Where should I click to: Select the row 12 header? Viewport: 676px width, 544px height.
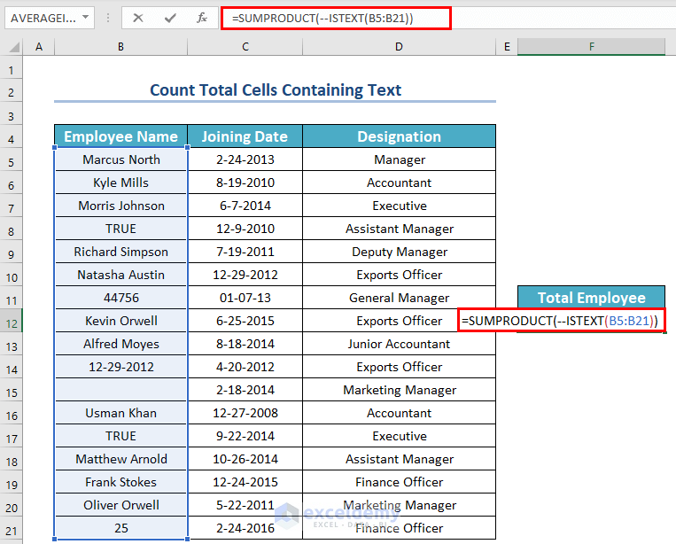click(12, 321)
